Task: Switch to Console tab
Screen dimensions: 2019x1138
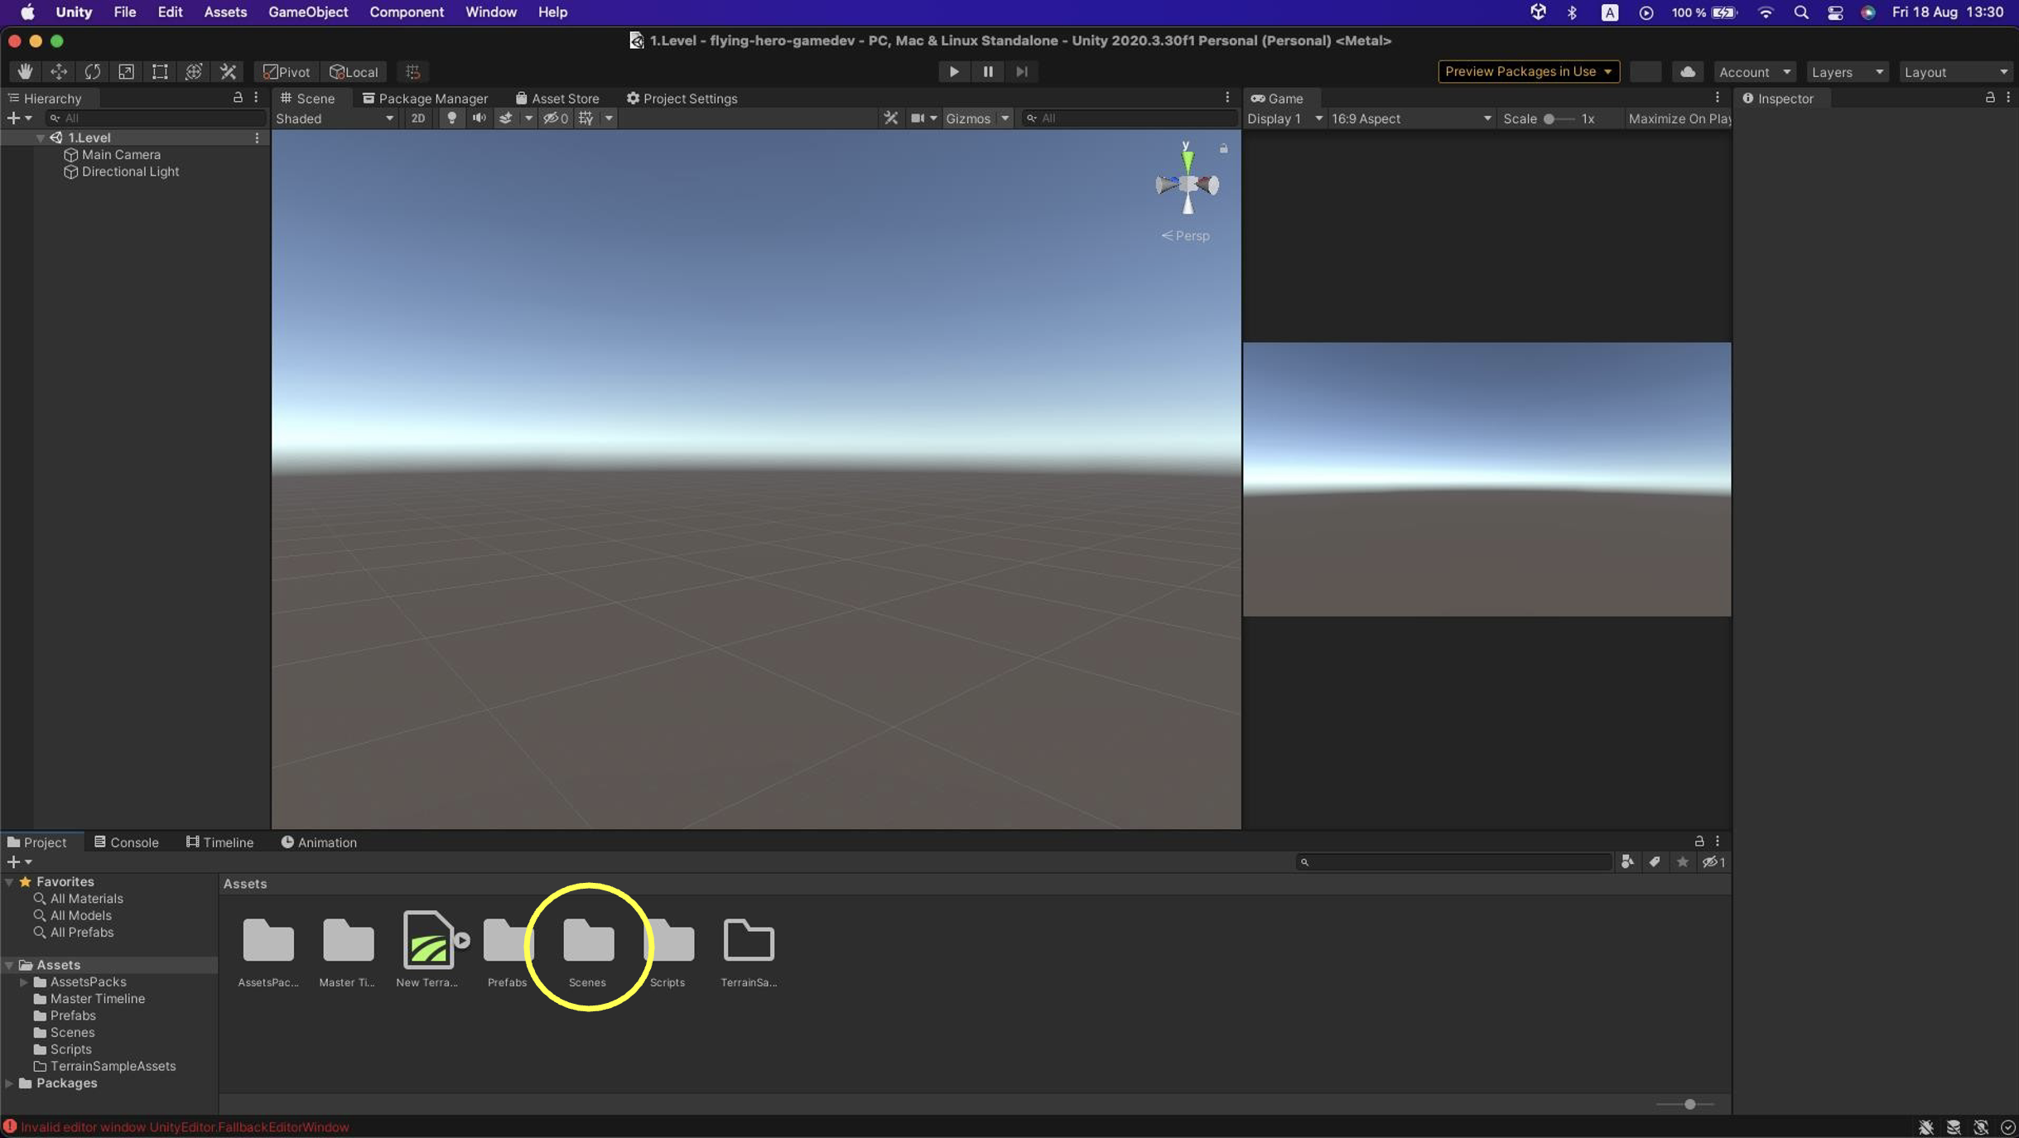Action: pyautogui.click(x=126, y=841)
